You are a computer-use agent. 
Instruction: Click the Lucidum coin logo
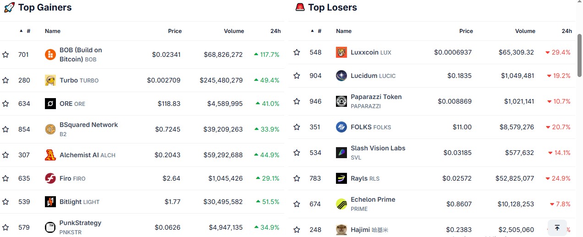(341, 76)
